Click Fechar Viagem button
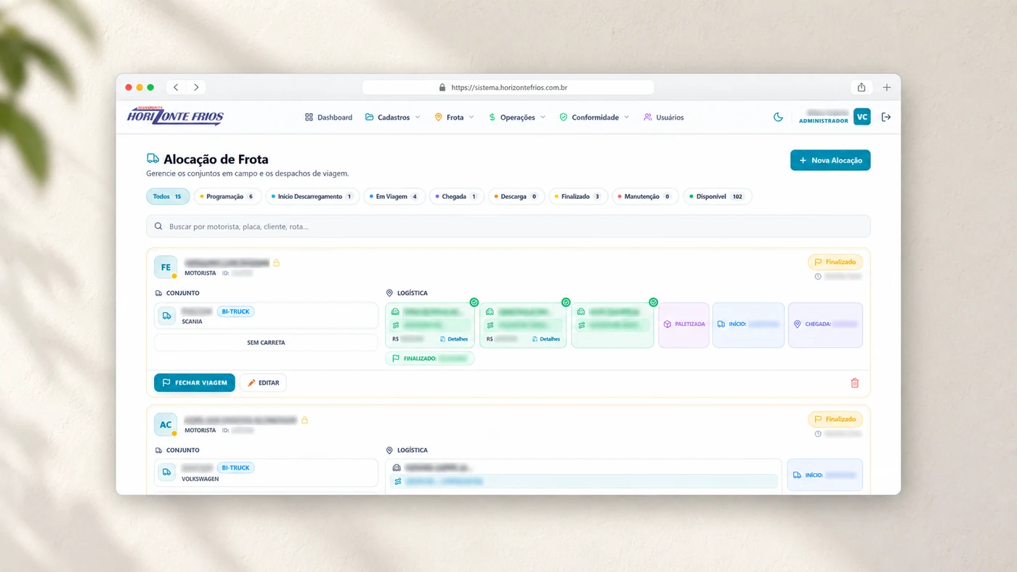 195,383
